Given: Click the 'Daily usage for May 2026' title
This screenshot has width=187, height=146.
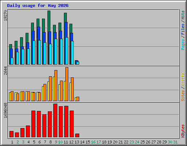Looking at the screenshot, I should [x=38, y=5].
